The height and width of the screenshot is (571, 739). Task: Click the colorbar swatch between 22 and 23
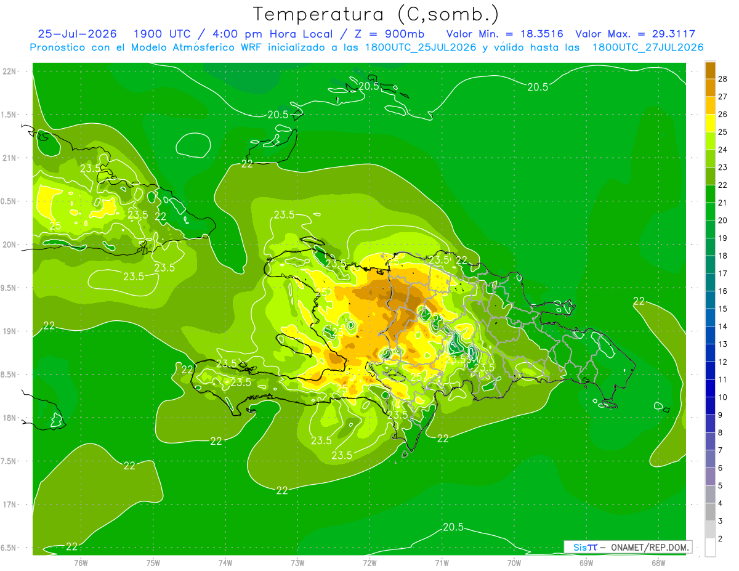tap(710, 176)
